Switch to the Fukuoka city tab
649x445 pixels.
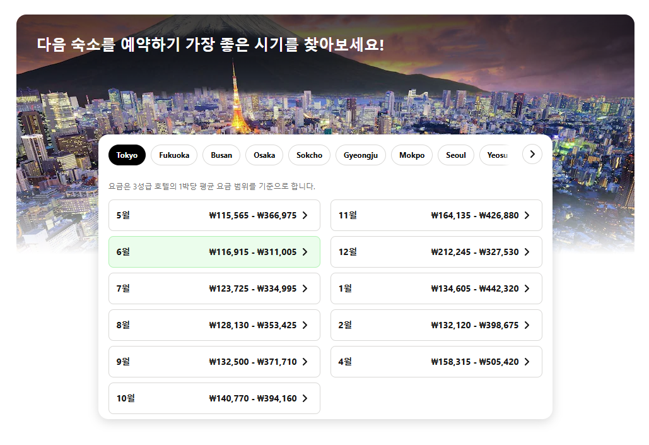click(x=174, y=155)
